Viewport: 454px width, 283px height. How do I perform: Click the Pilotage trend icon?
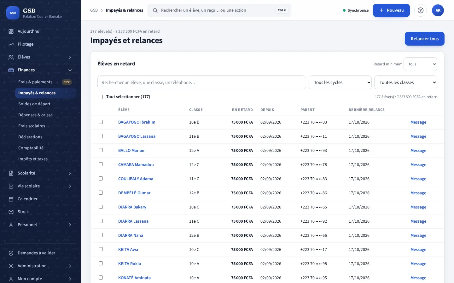click(11, 44)
